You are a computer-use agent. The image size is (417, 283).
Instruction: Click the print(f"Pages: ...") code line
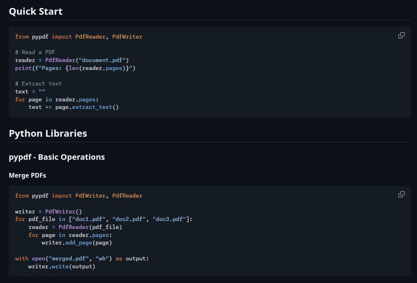point(75,68)
